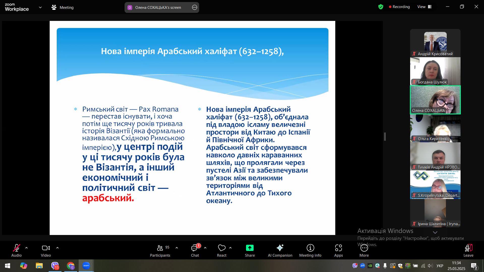Click the encryption shield icon

pyautogui.click(x=381, y=7)
